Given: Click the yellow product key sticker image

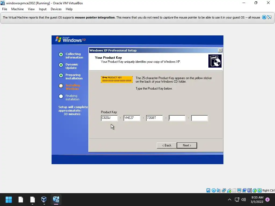Looking at the screenshot, I should (117, 79).
